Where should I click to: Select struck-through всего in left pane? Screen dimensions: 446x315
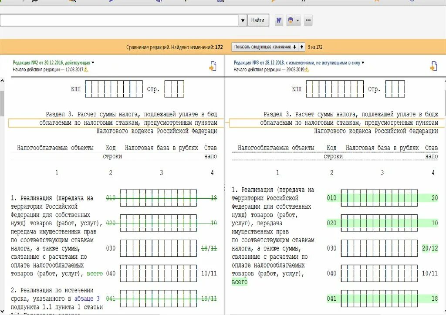[95, 274]
